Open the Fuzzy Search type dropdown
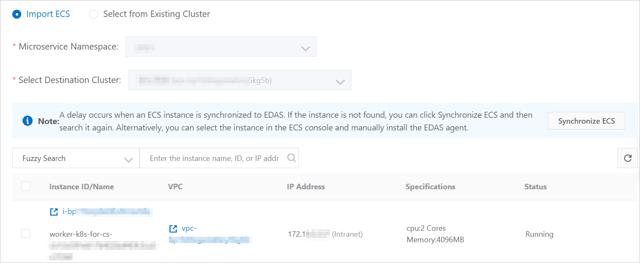The image size is (640, 263). pos(76,158)
